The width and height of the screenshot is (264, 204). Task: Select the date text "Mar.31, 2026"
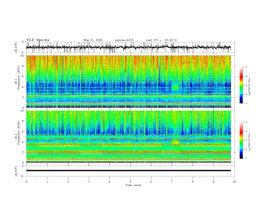(93, 40)
